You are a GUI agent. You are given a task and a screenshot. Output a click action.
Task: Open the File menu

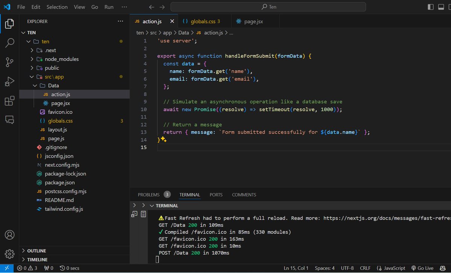(21, 7)
